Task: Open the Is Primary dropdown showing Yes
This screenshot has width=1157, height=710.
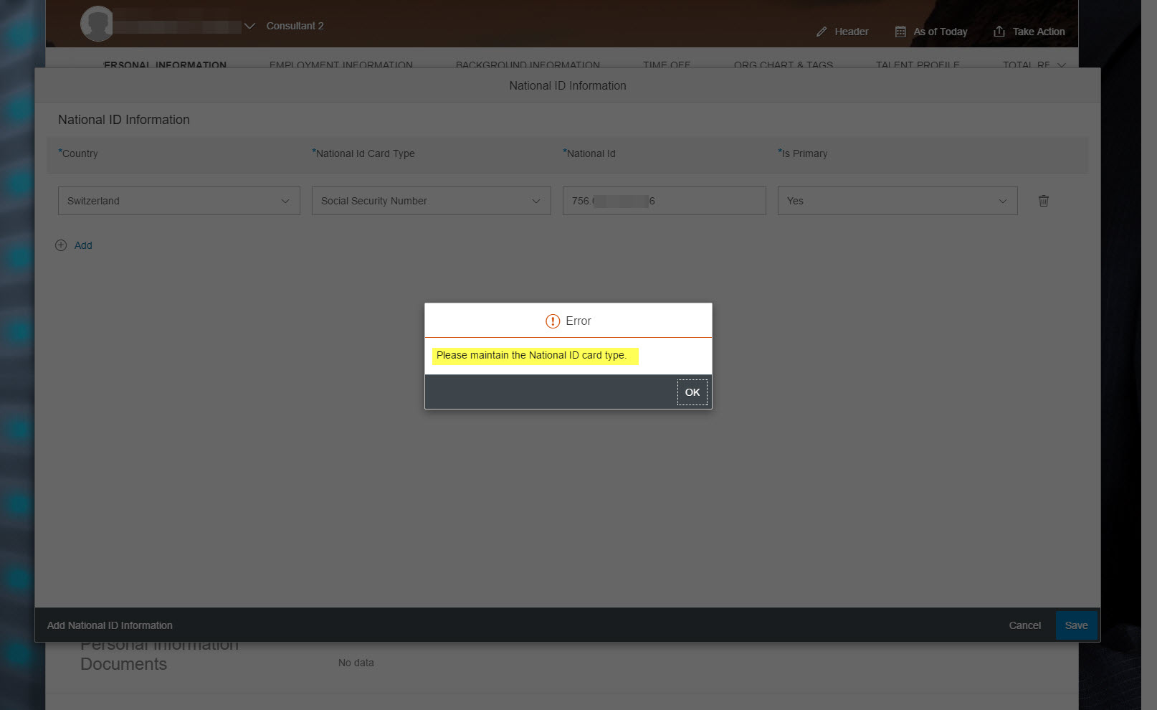Action: [897, 201]
